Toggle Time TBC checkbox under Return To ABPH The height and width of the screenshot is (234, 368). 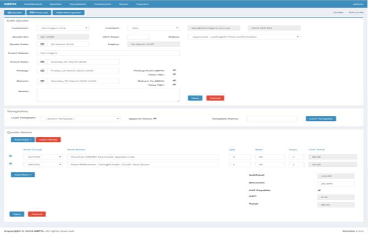click(174, 85)
